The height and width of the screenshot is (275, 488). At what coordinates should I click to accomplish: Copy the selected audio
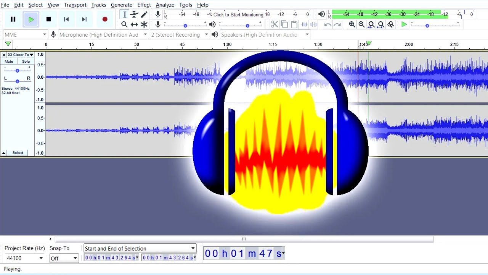(x=284, y=24)
